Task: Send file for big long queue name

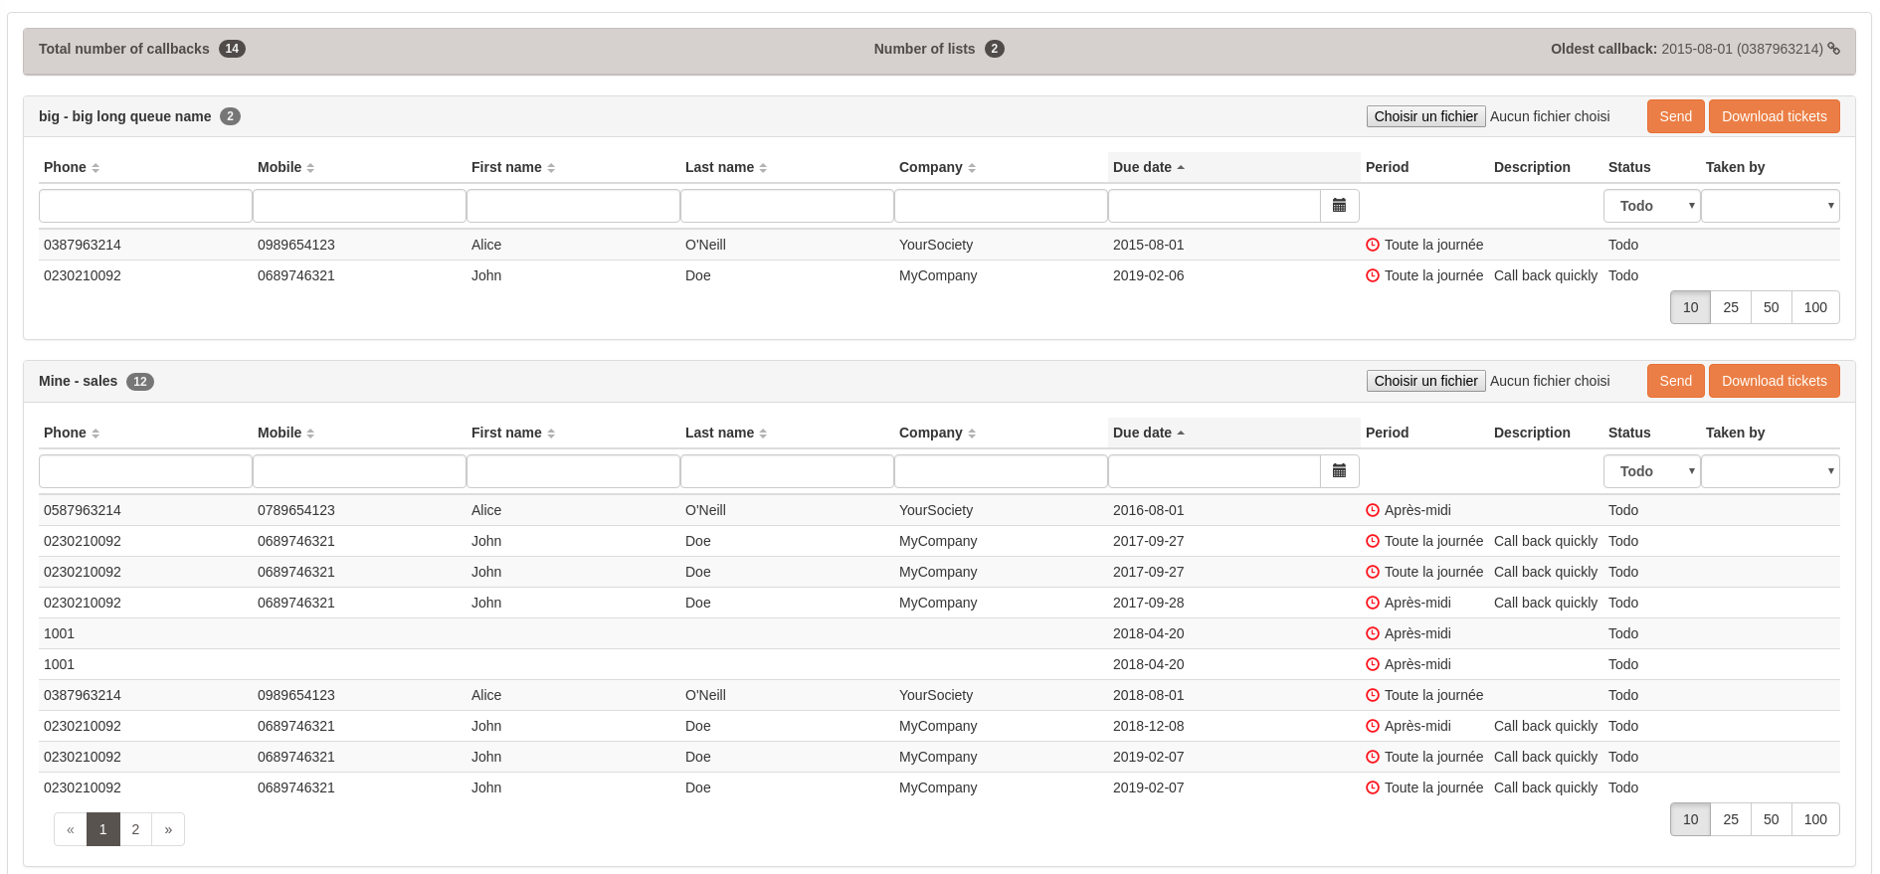Action: [x=1675, y=116]
